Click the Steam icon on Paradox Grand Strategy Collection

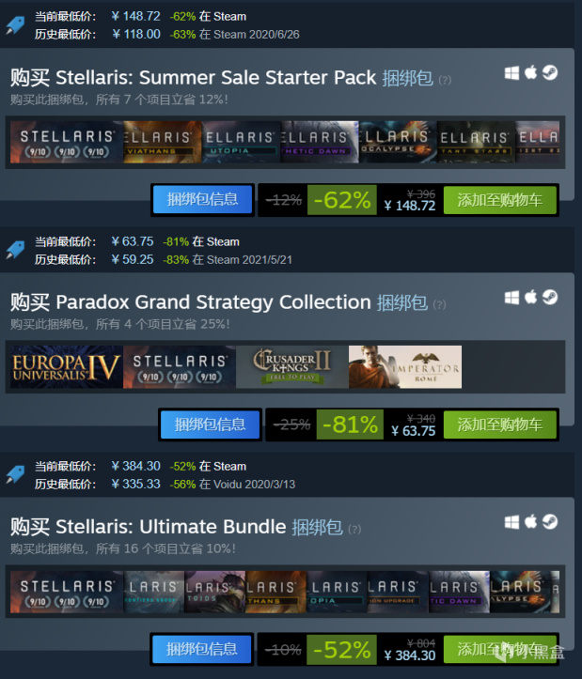pyautogui.click(x=550, y=297)
